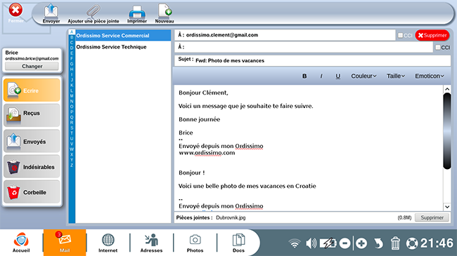Open Internet globe in taskbar

(108, 243)
